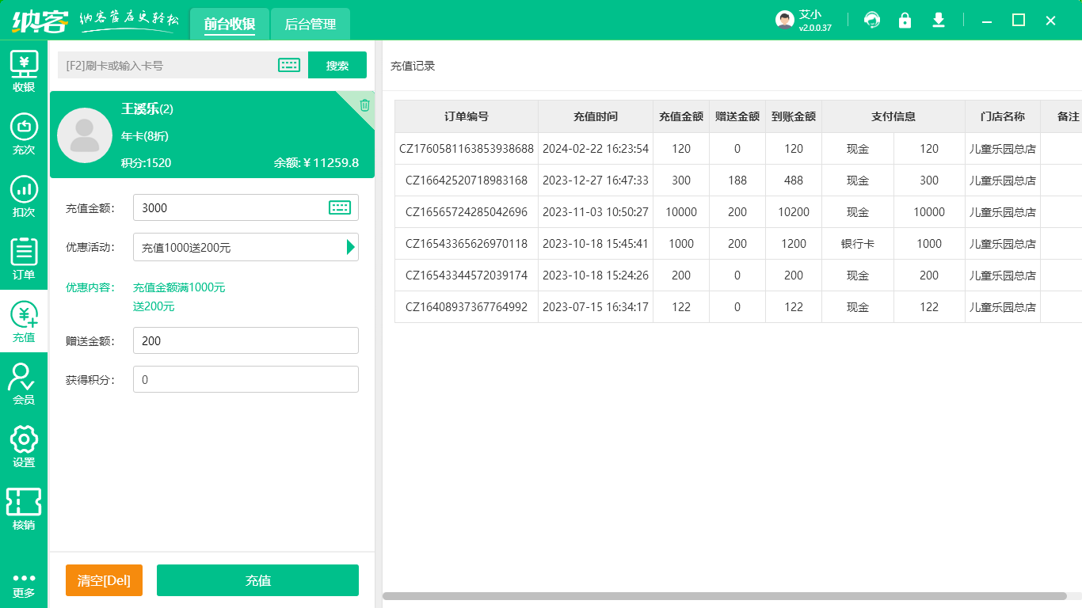Viewport: 1082px width, 608px height.
Task: Select the 充次 sidebar icon
Action: pyautogui.click(x=24, y=134)
